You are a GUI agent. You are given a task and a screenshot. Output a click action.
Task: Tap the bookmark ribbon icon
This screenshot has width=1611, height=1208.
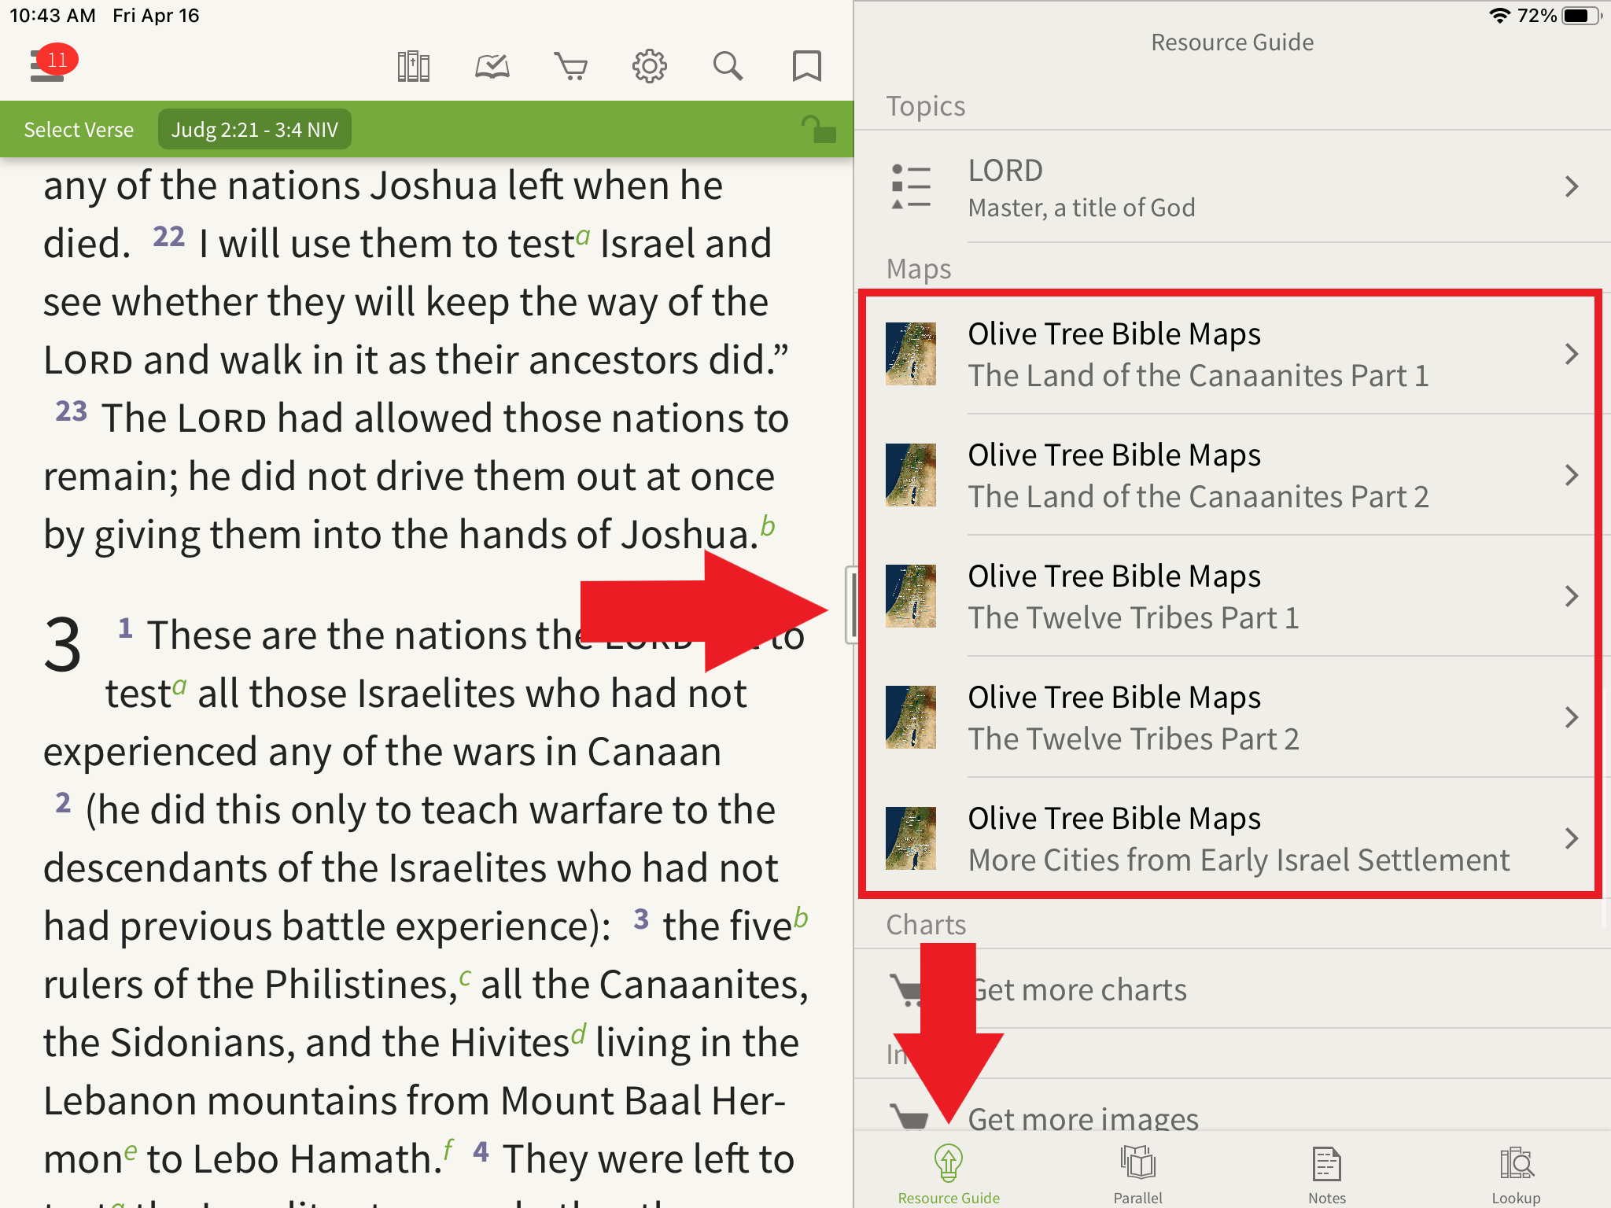click(806, 67)
